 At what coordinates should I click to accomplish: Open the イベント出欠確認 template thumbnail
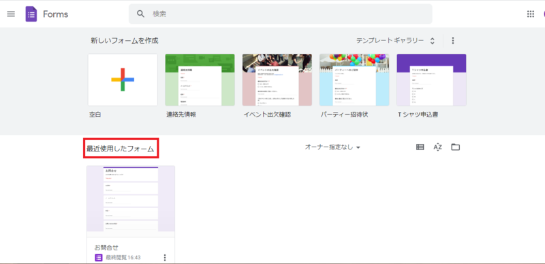277,80
